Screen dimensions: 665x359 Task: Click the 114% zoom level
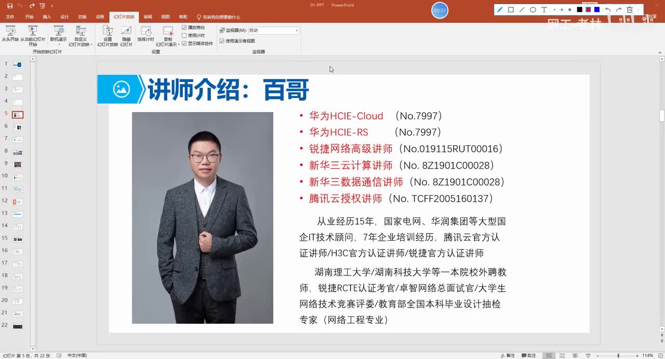coord(647,355)
